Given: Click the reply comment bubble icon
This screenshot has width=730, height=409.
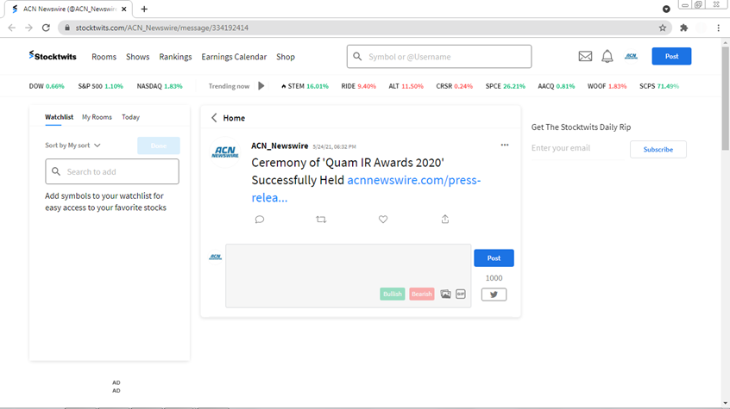Looking at the screenshot, I should click(260, 220).
